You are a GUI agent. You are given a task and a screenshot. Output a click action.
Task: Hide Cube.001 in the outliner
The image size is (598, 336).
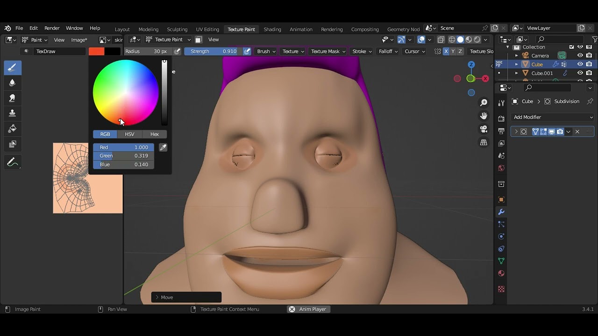(580, 73)
